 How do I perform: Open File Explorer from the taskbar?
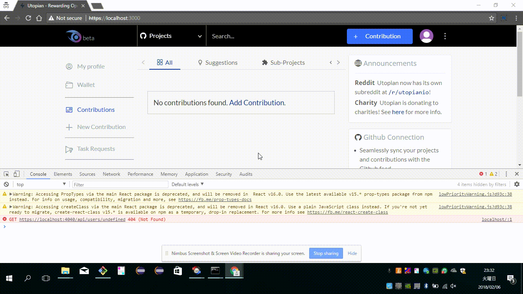(x=65, y=271)
